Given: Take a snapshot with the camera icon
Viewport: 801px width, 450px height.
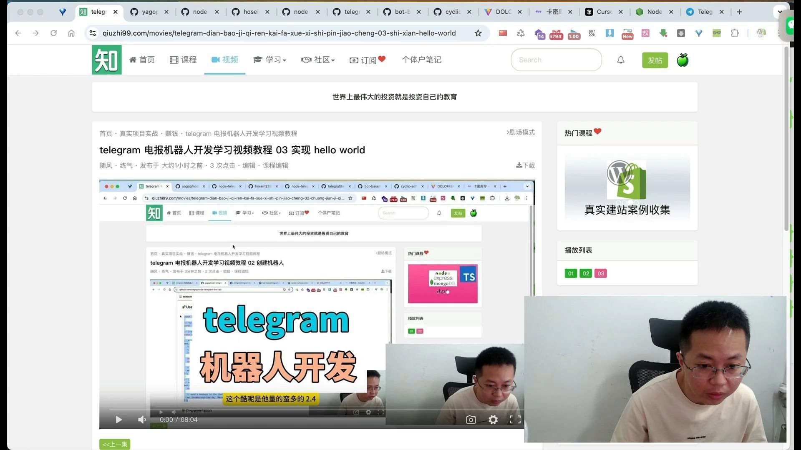Looking at the screenshot, I should coord(471,420).
